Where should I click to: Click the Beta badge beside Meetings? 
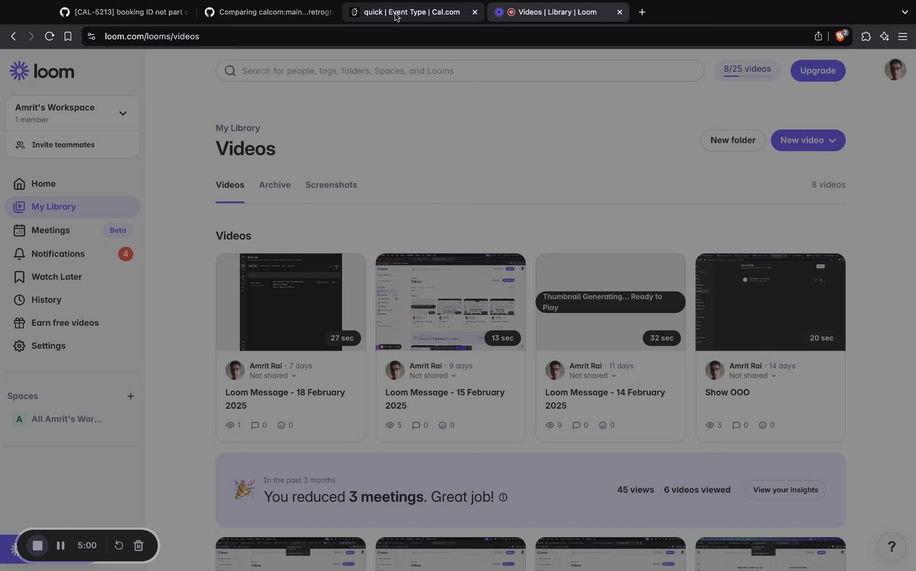tap(118, 230)
